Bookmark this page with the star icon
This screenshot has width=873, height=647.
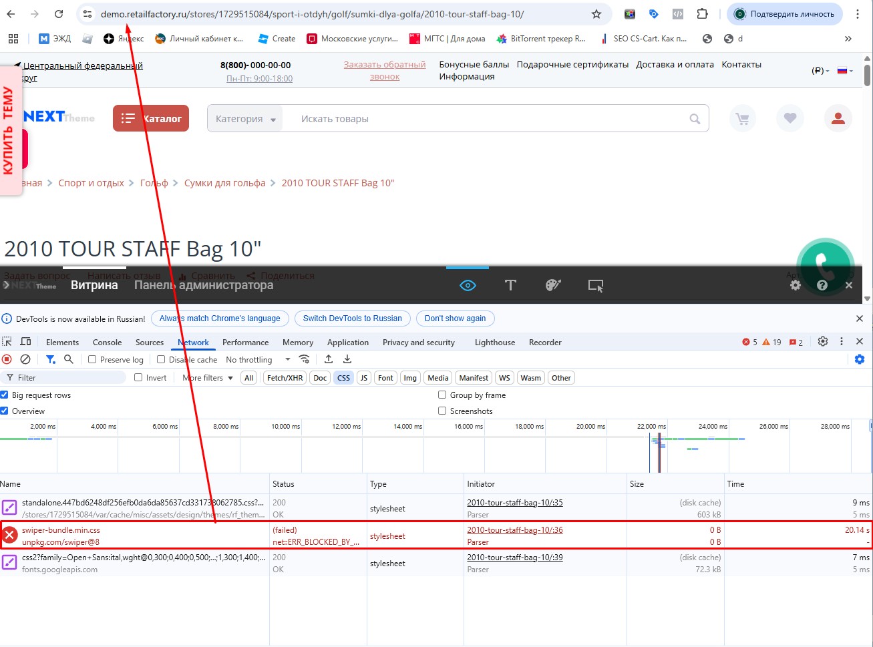coord(596,14)
